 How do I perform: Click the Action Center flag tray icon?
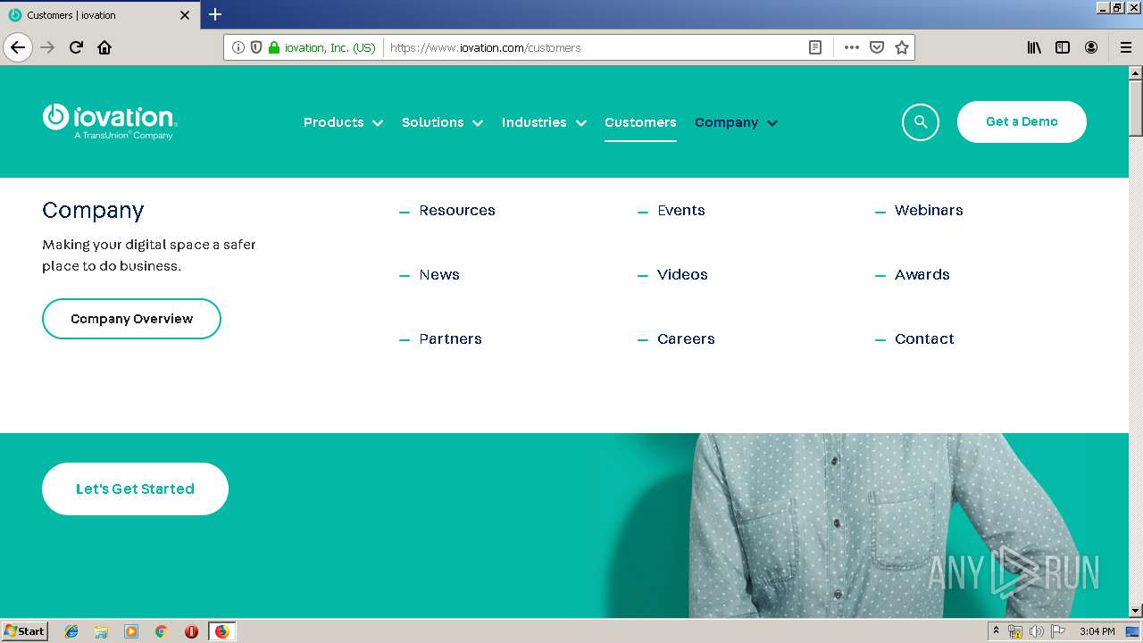coord(1058,631)
